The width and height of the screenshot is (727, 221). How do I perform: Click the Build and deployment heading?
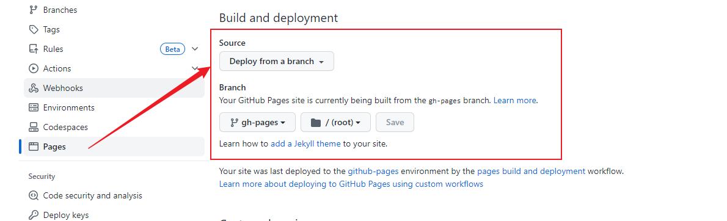pos(279,18)
